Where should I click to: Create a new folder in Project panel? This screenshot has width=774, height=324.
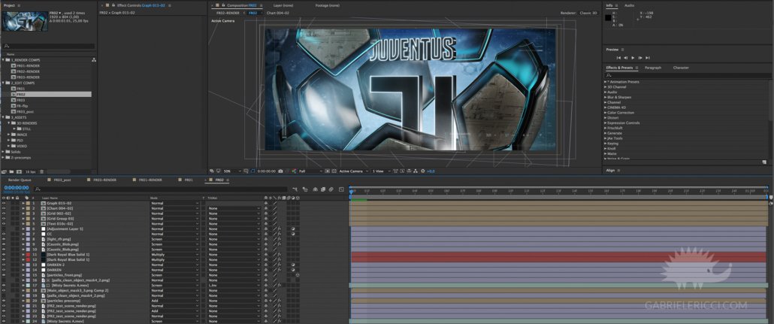tap(11, 172)
